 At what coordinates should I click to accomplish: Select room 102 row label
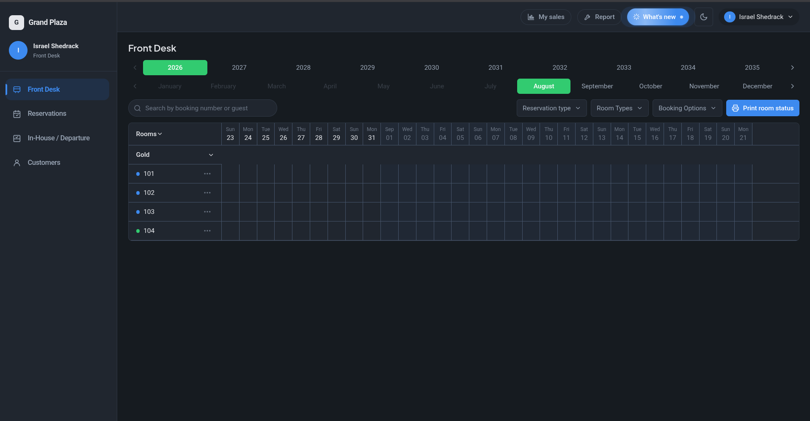(x=149, y=193)
